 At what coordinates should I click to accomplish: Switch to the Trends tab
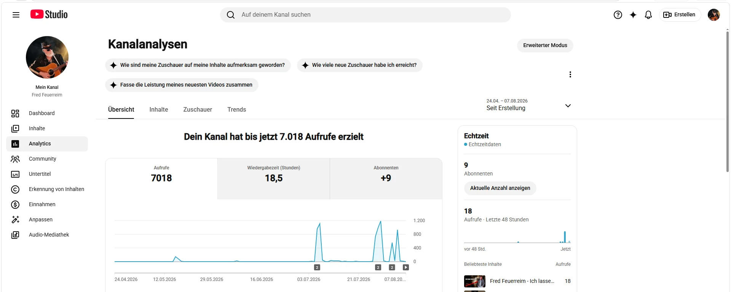tap(237, 110)
